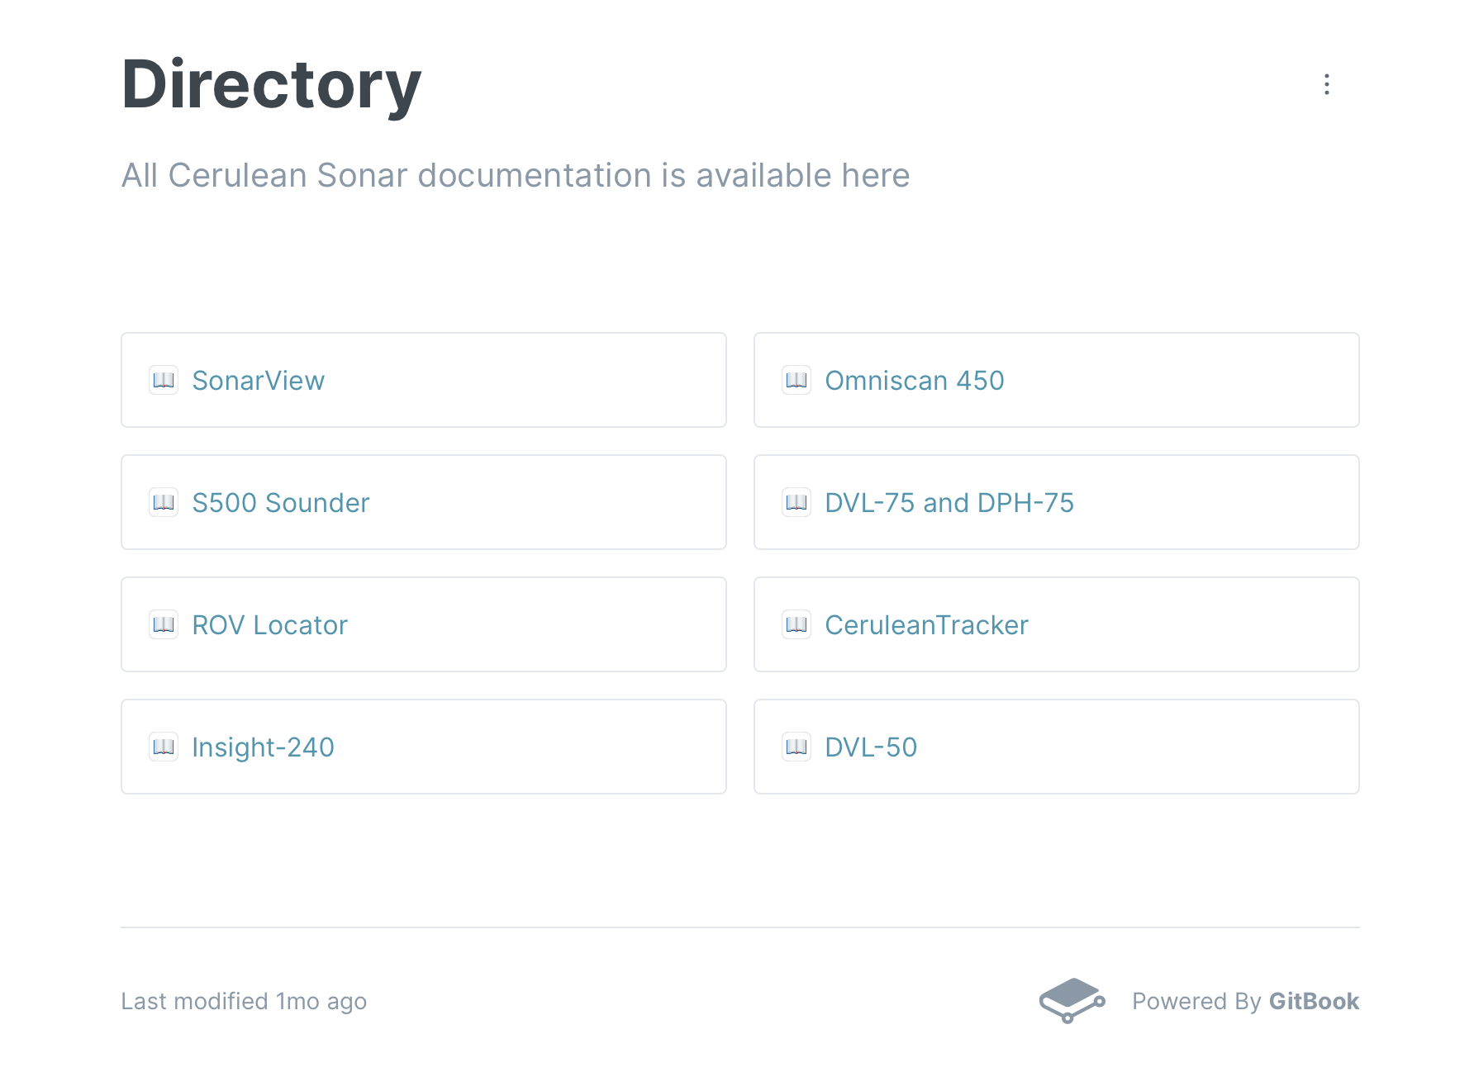Click the book icon beside Insight-240
The width and height of the screenshot is (1474, 1072).
pyautogui.click(x=164, y=747)
